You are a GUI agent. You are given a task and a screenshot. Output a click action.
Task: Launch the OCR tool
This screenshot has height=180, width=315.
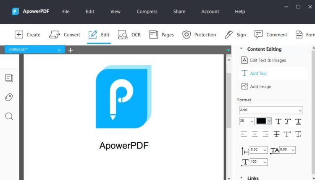point(129,35)
